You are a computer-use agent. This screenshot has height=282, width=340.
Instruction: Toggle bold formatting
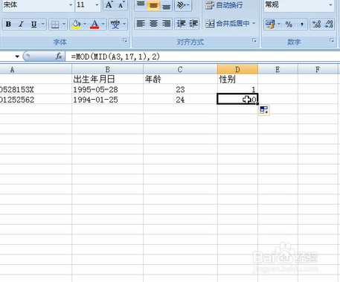[8, 24]
